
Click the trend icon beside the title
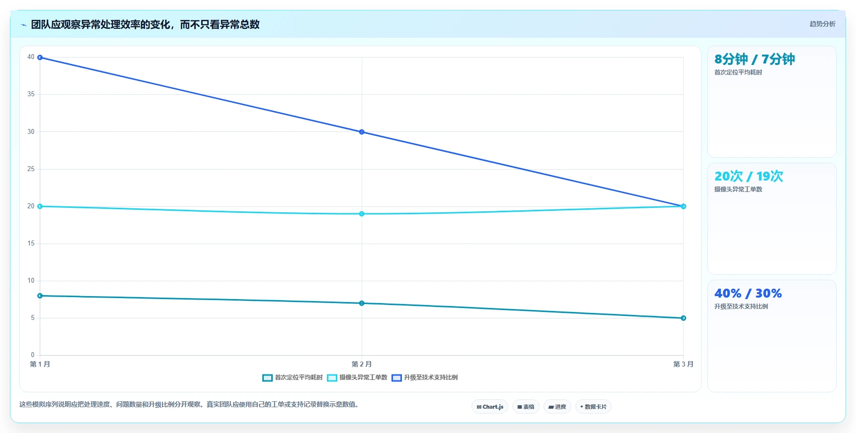(x=23, y=25)
